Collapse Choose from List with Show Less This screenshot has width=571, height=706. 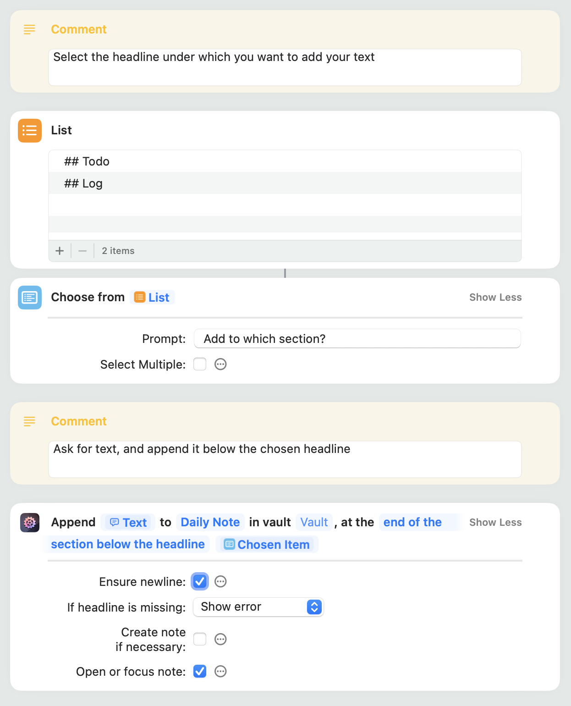[x=495, y=298]
